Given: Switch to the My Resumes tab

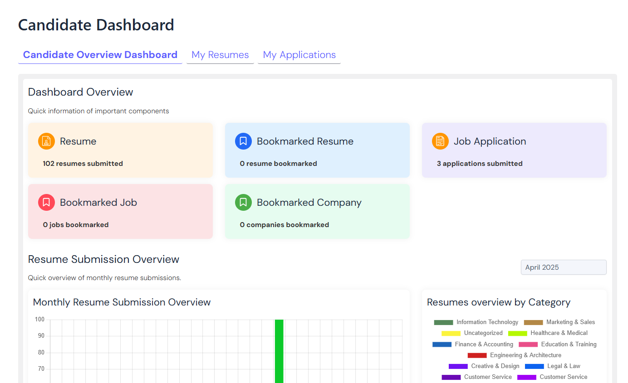Looking at the screenshot, I should coord(220,55).
